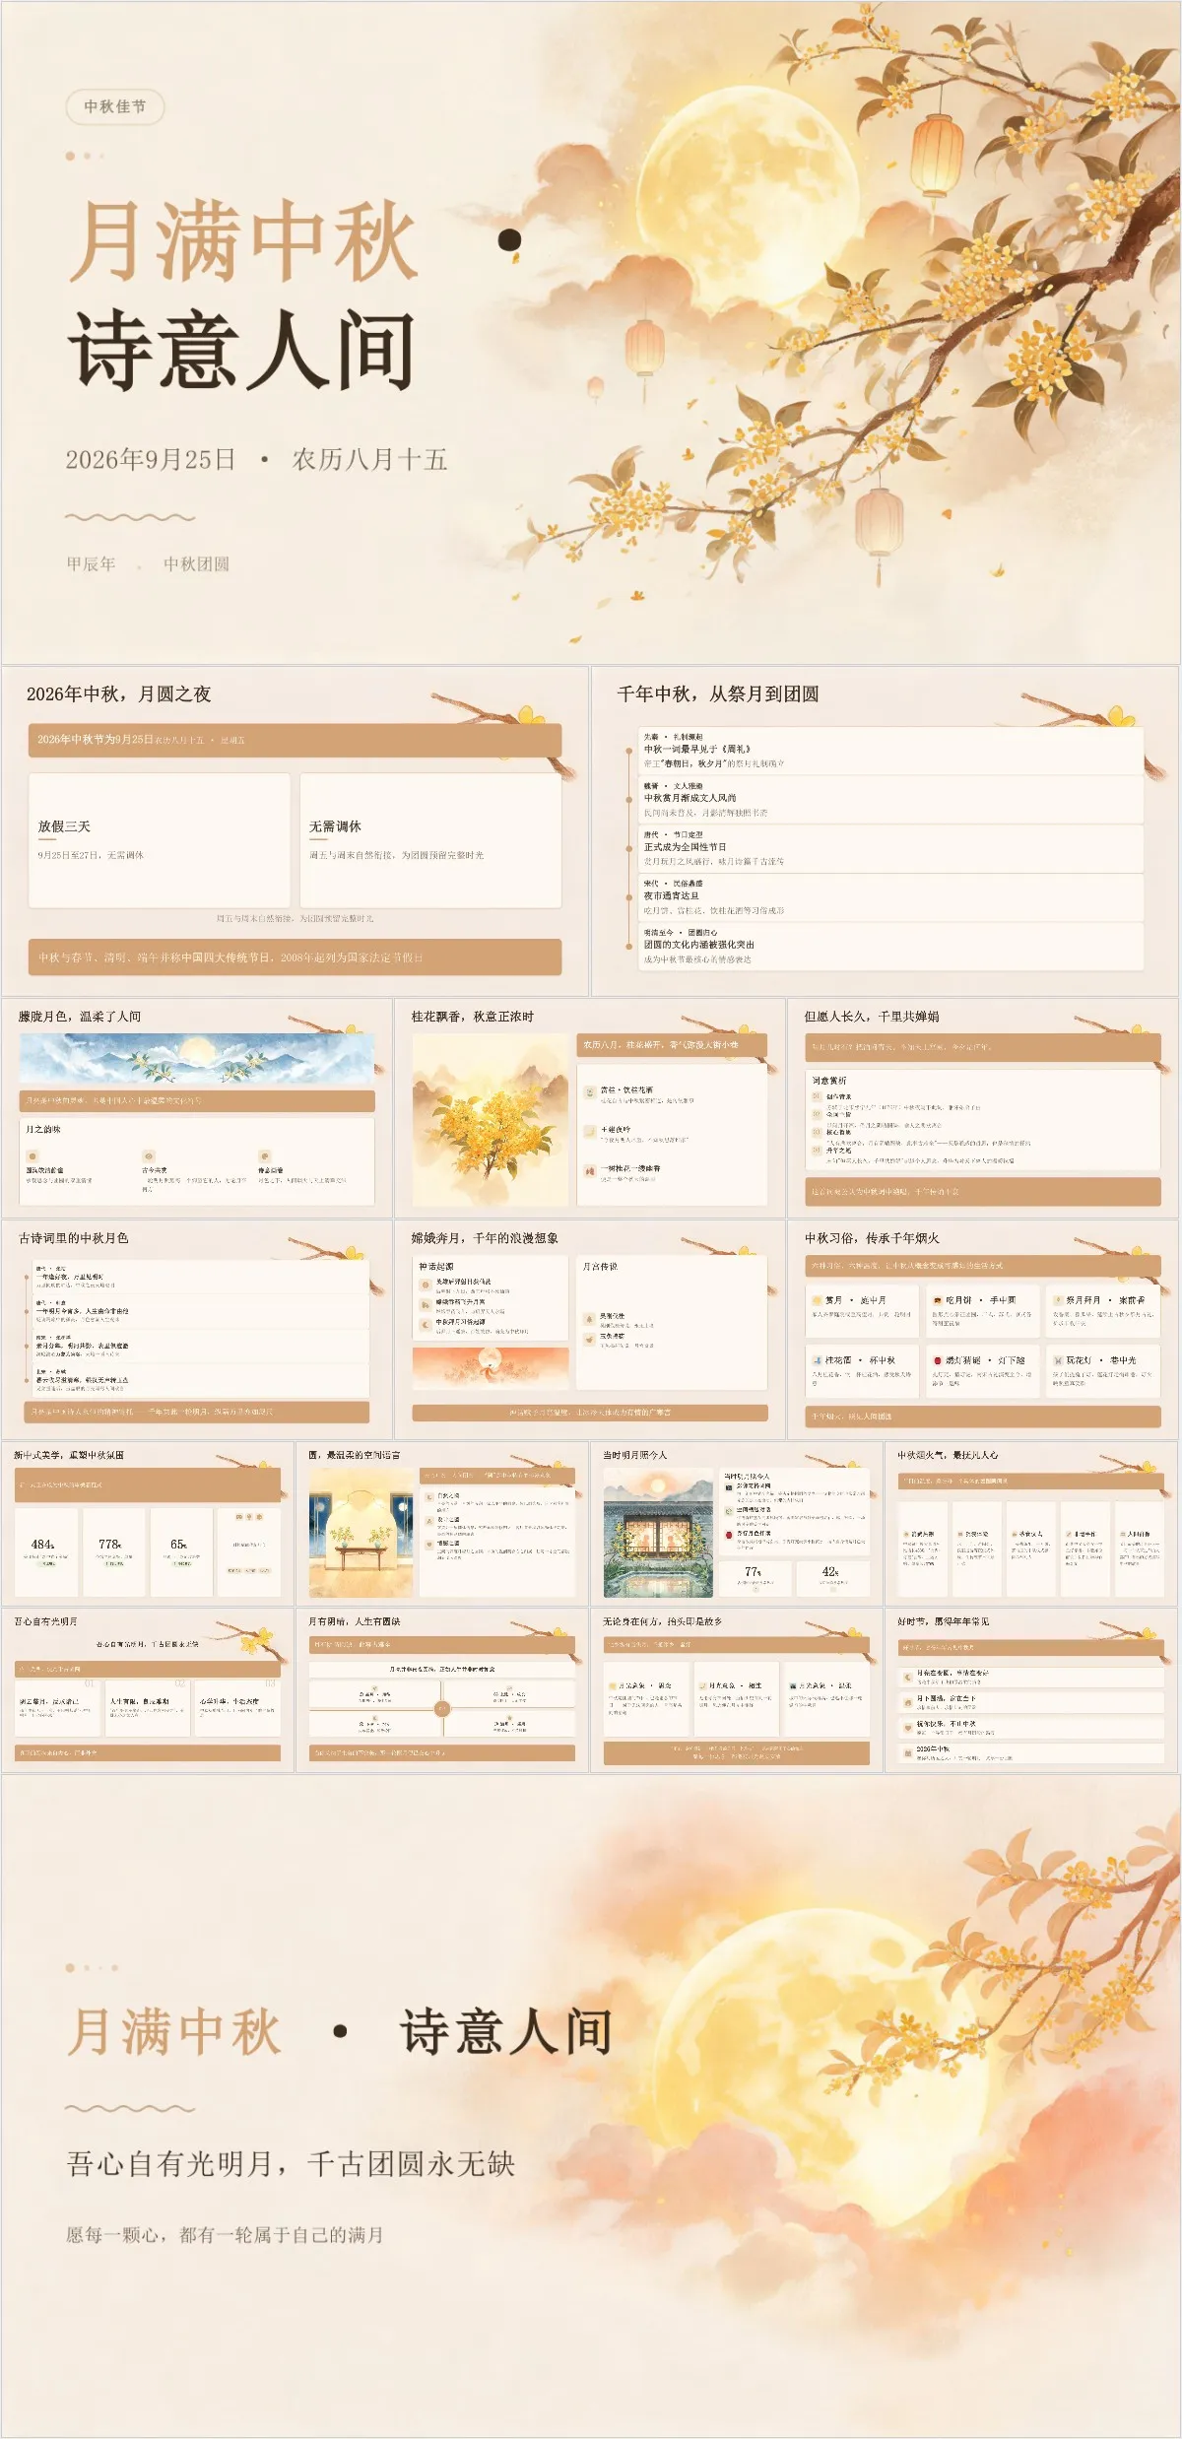
Task: Click the 2026年中秋 list row icon
Action: pos(908,1753)
